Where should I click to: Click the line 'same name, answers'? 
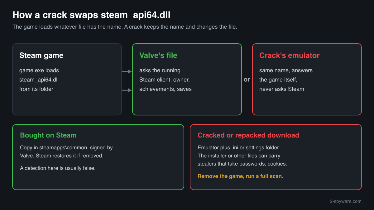point(286,70)
